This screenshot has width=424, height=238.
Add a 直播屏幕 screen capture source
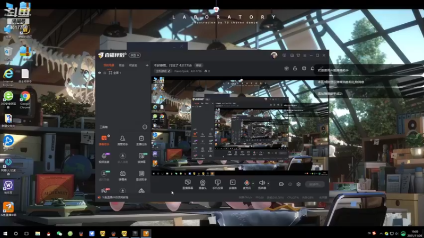[x=188, y=185]
